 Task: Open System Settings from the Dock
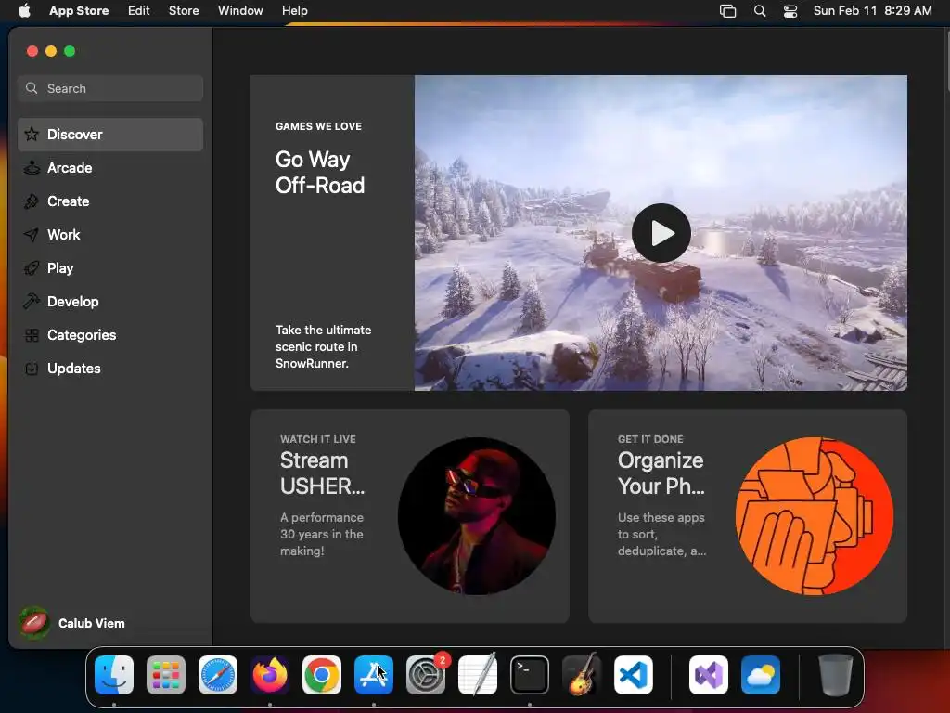(x=425, y=675)
